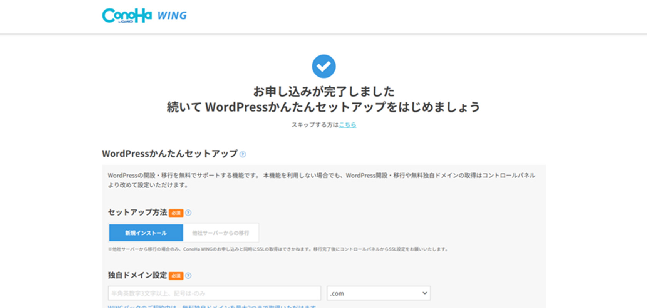Select 新規インストール setup method
The image size is (647, 308).
[x=146, y=233]
